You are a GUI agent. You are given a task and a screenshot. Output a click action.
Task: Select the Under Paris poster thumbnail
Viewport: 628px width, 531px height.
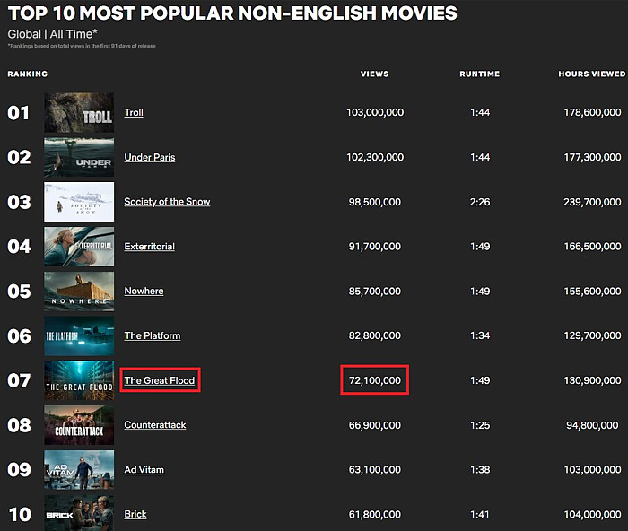(x=79, y=158)
